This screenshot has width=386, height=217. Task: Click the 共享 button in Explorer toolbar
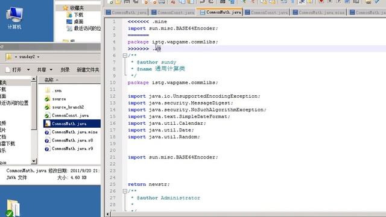pyautogui.click(x=42, y=70)
